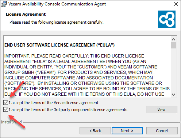Viewport: 181px width, 138px height.
Task: Uncheck the Veeam license agreement checkbox
Action: pos(5,103)
